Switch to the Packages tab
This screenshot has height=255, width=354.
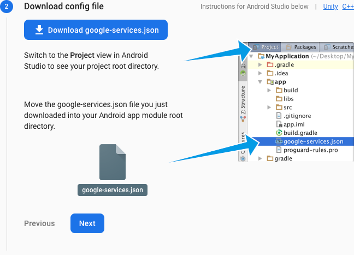(300, 48)
